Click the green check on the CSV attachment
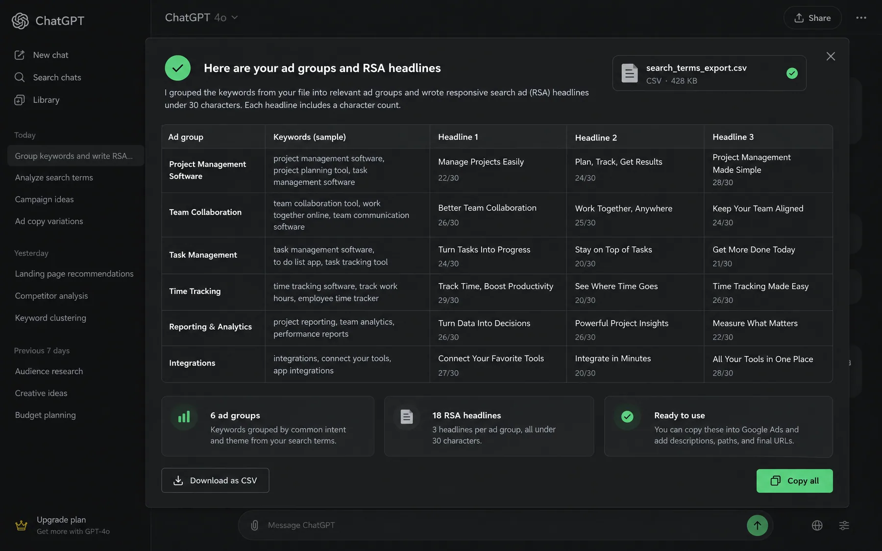This screenshot has height=551, width=882. pos(792,73)
